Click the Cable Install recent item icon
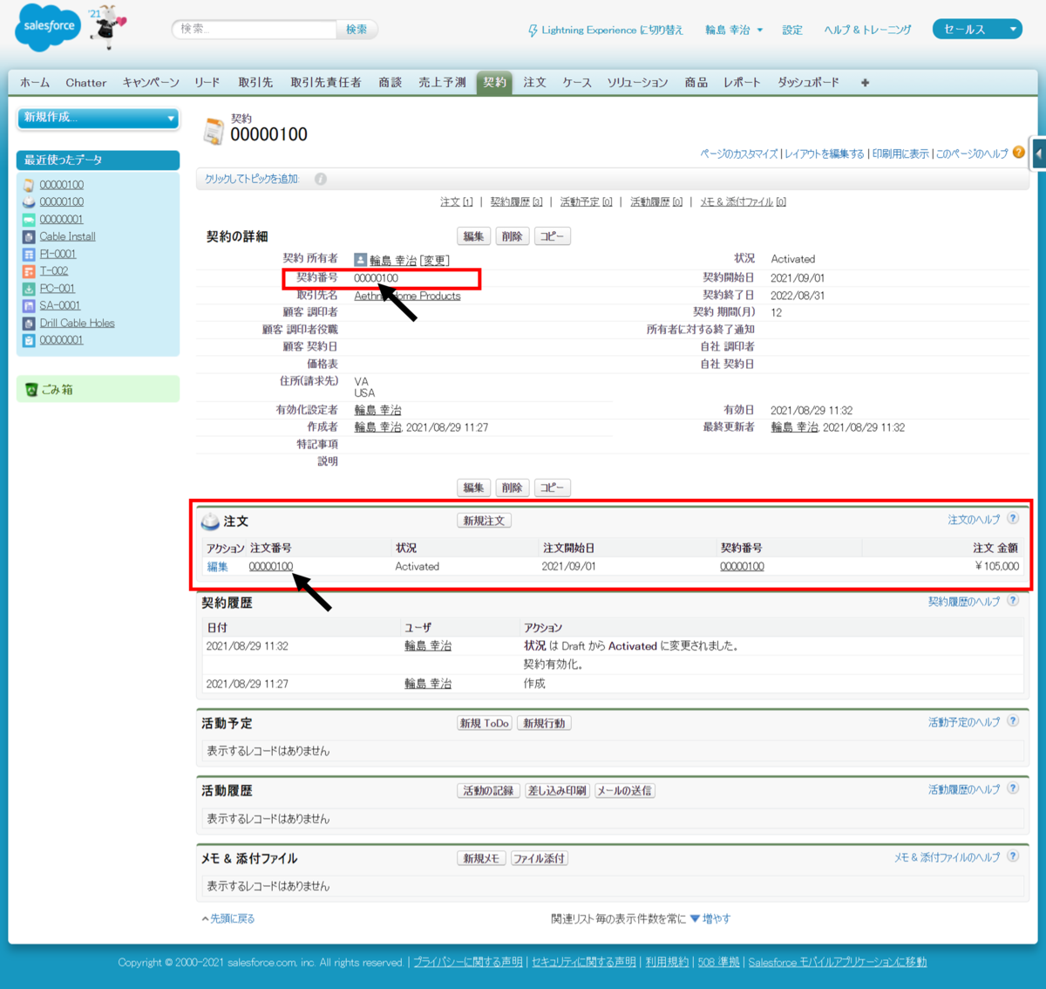This screenshot has width=1046, height=989. tap(29, 236)
